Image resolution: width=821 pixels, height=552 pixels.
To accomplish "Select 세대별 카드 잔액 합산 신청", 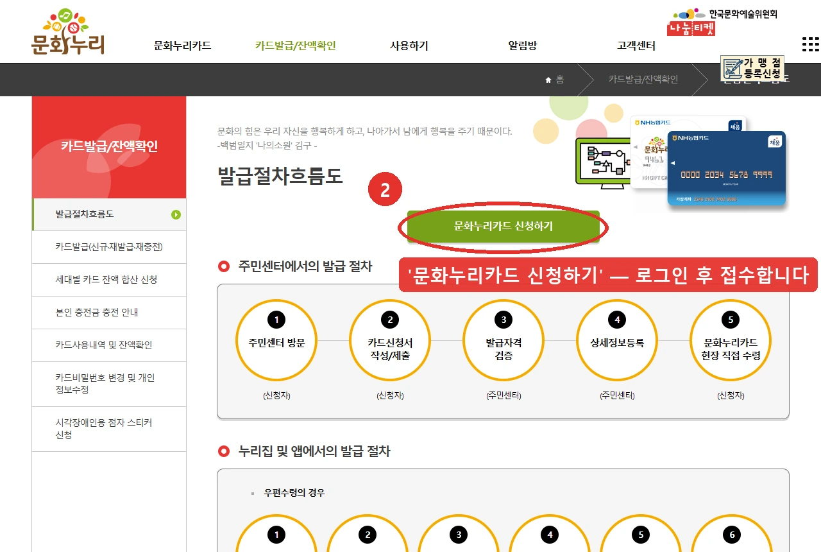I will click(x=109, y=280).
